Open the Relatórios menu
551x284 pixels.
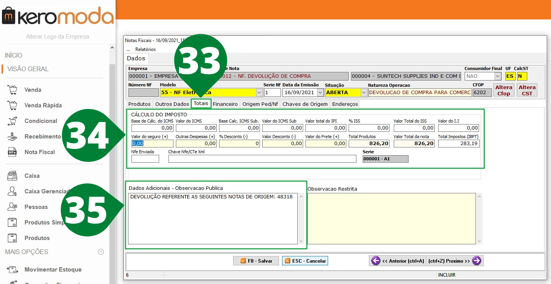146,49
